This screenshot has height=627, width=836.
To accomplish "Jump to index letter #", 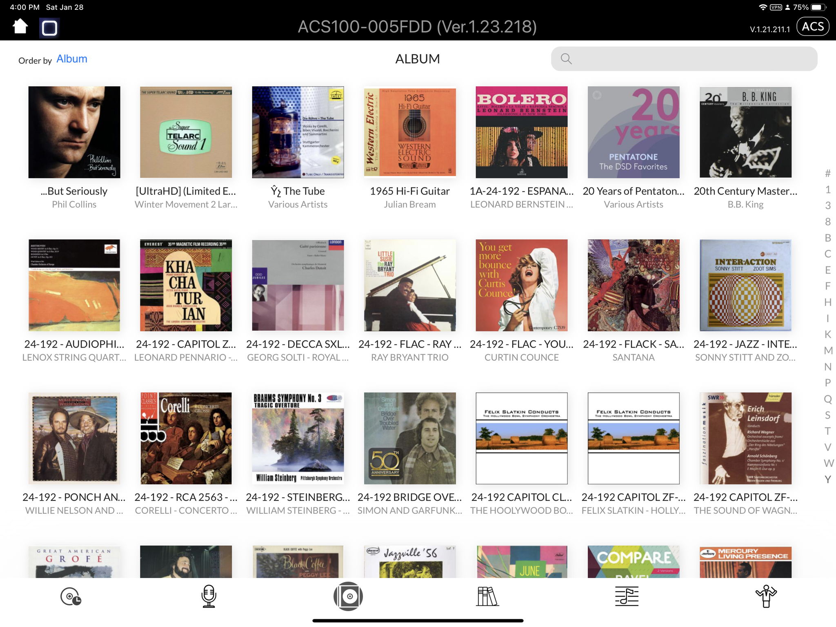I will 828,174.
